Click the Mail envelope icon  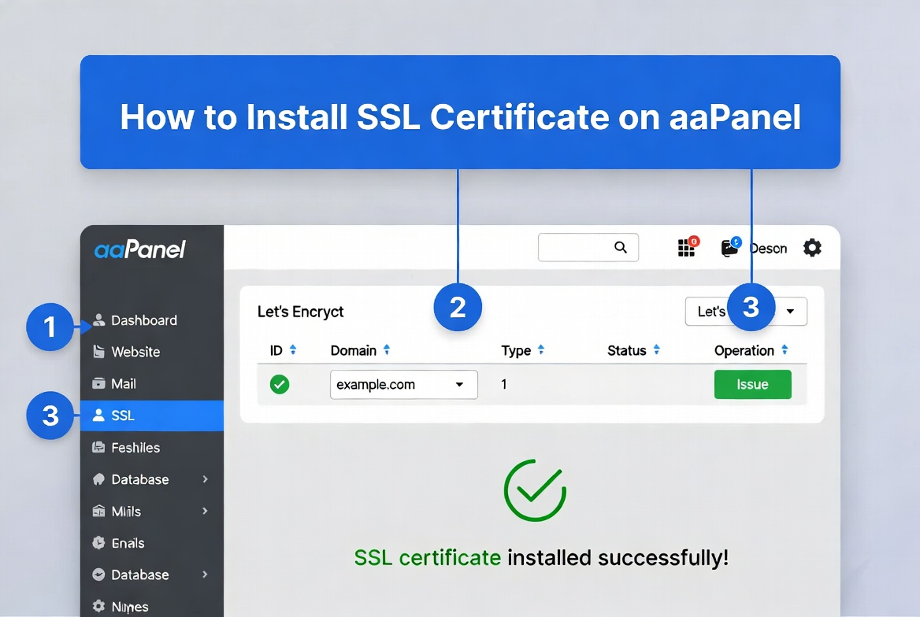(98, 383)
